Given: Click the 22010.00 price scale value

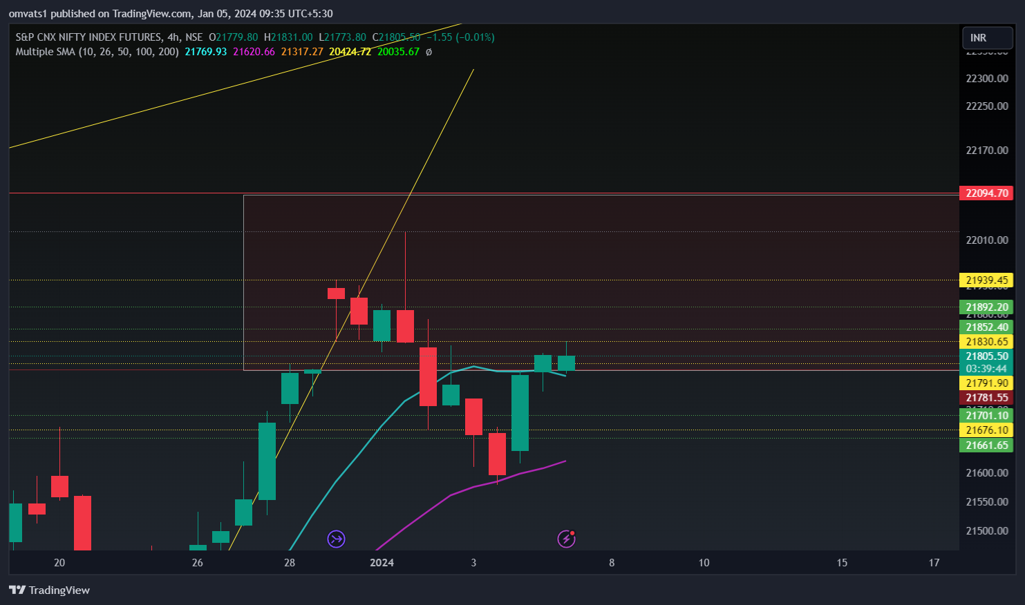Looking at the screenshot, I should pyautogui.click(x=987, y=240).
